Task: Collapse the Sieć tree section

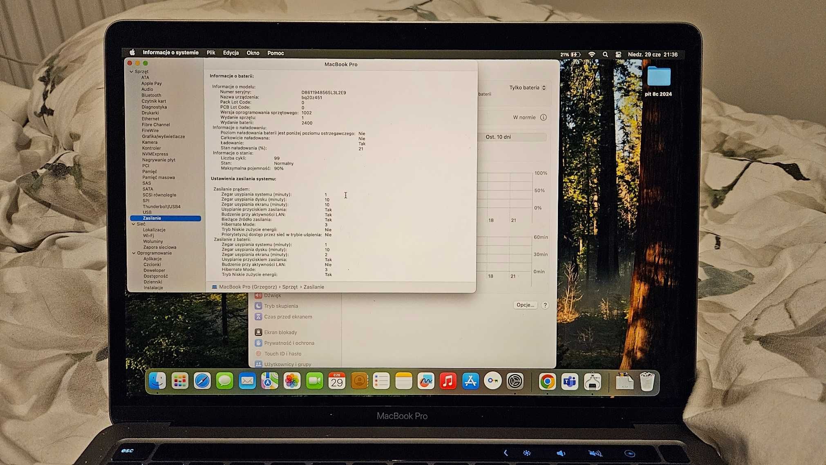Action: tap(133, 224)
